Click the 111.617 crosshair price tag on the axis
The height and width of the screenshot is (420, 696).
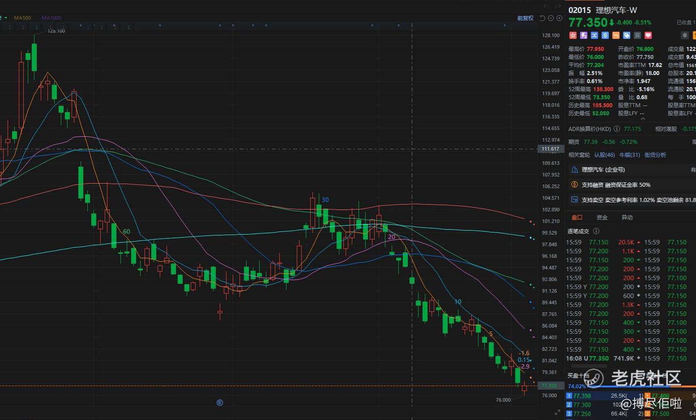click(550, 149)
